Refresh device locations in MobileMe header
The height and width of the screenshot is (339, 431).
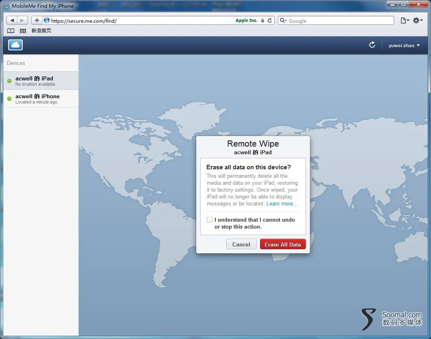click(x=372, y=45)
